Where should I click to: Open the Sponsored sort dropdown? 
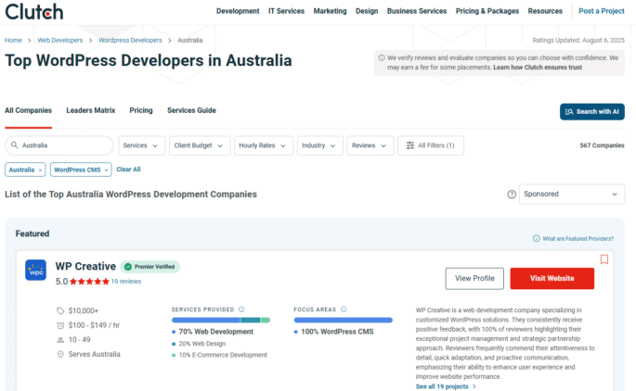572,195
